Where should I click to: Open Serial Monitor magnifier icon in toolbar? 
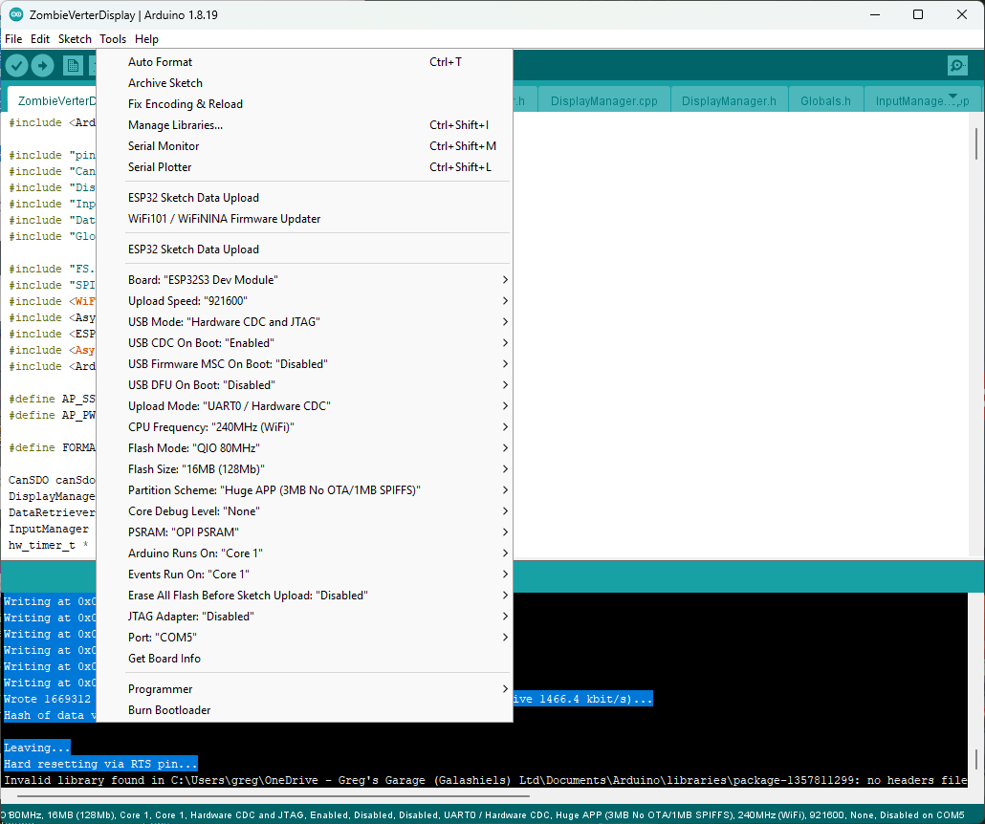point(956,65)
